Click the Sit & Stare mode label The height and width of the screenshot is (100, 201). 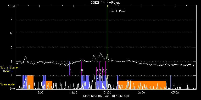pos(9,69)
